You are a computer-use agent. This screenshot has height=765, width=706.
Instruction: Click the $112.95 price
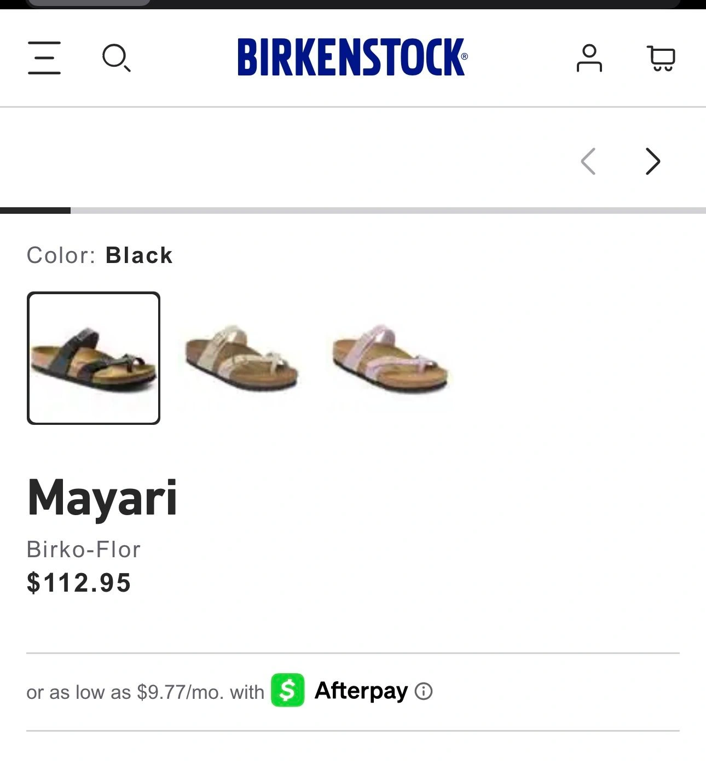point(79,582)
